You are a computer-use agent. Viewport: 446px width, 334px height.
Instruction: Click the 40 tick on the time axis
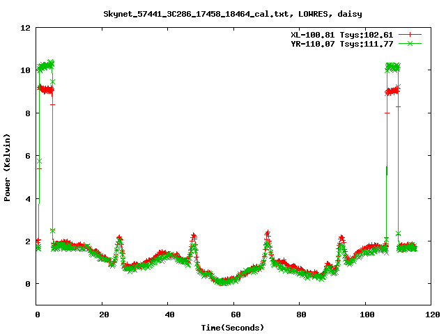click(x=168, y=315)
